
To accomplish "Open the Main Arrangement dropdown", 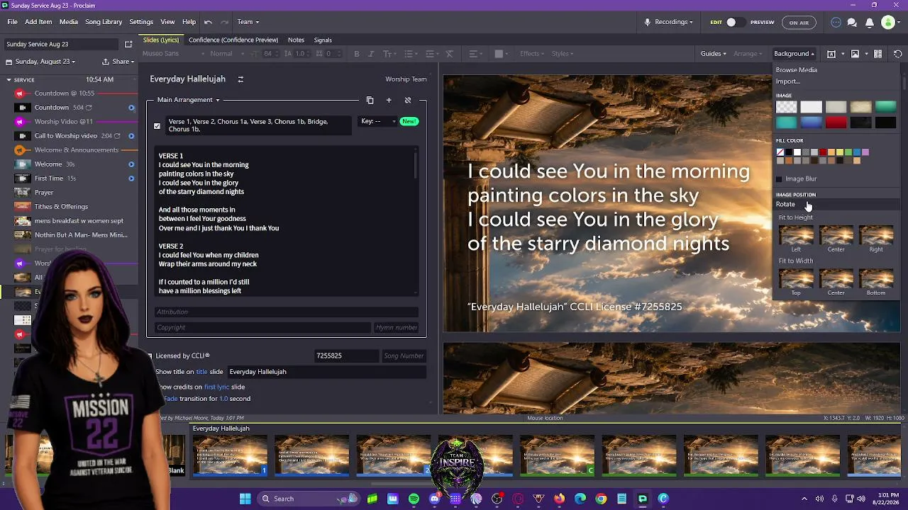I will coord(189,100).
